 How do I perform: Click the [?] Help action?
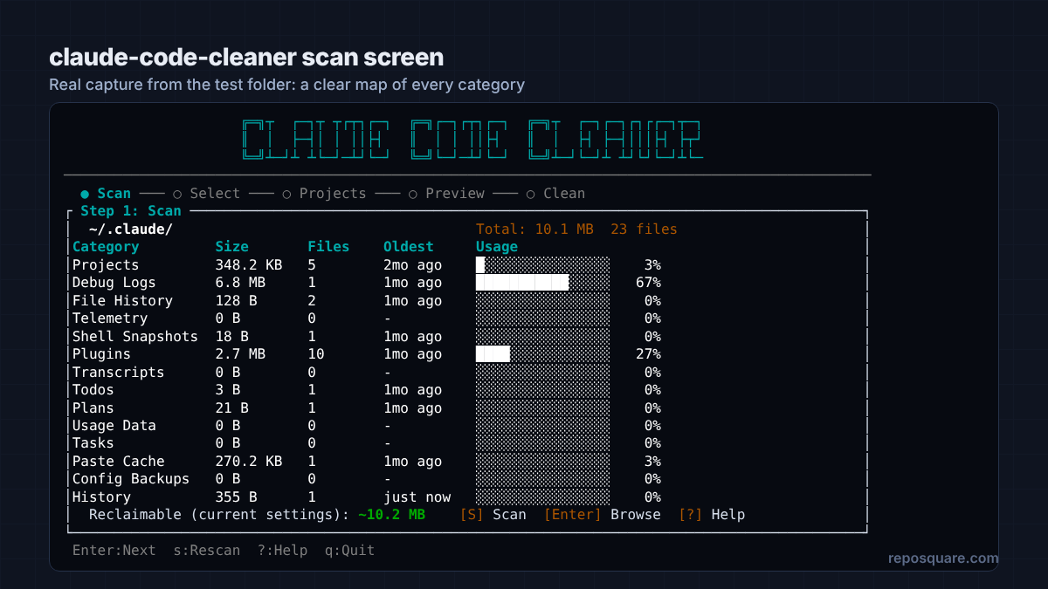click(712, 515)
